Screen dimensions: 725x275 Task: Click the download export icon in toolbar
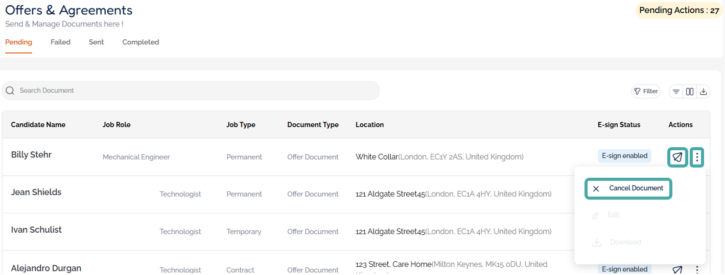[x=704, y=92]
